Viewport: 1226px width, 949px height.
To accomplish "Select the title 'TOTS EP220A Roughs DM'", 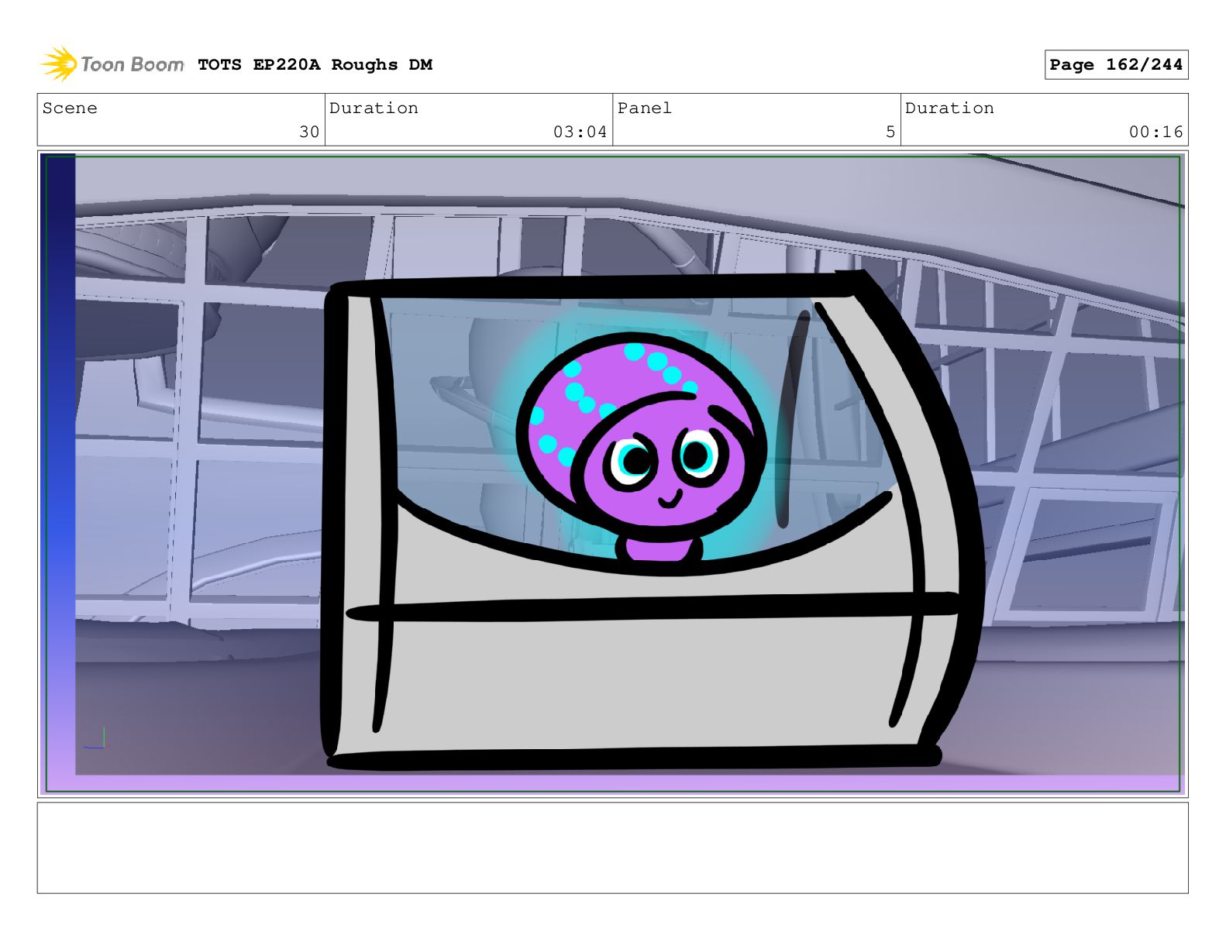I will click(x=315, y=65).
